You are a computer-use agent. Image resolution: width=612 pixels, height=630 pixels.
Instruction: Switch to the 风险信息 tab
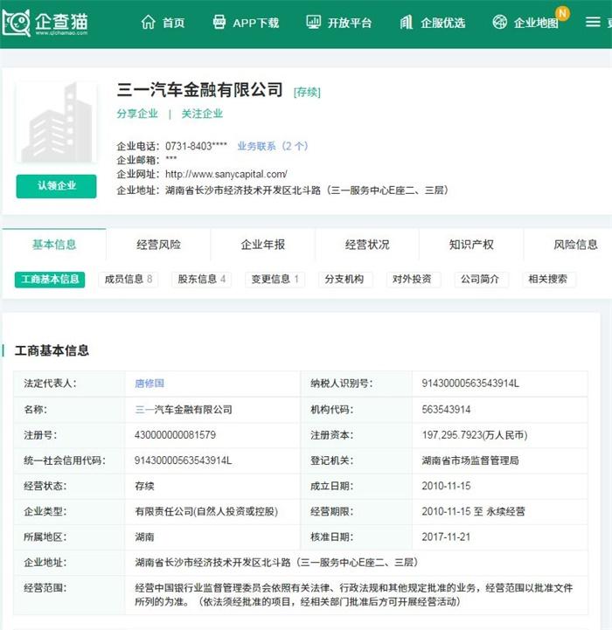point(575,245)
